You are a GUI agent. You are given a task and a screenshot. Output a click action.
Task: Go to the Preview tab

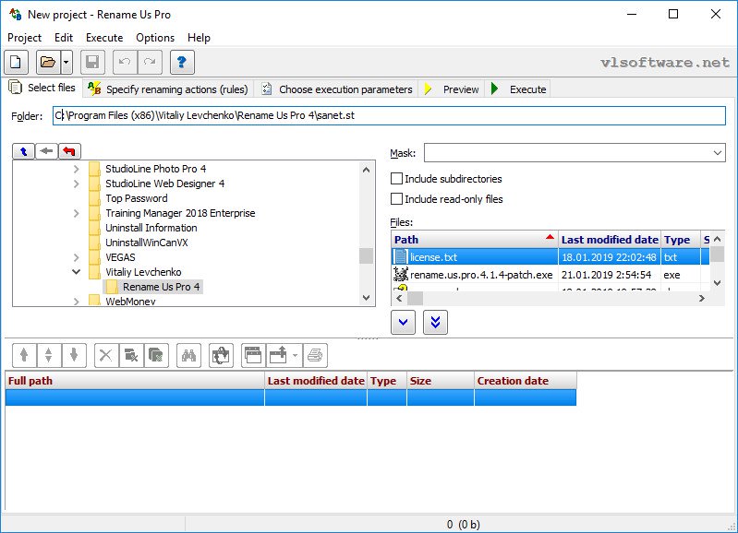(x=452, y=89)
